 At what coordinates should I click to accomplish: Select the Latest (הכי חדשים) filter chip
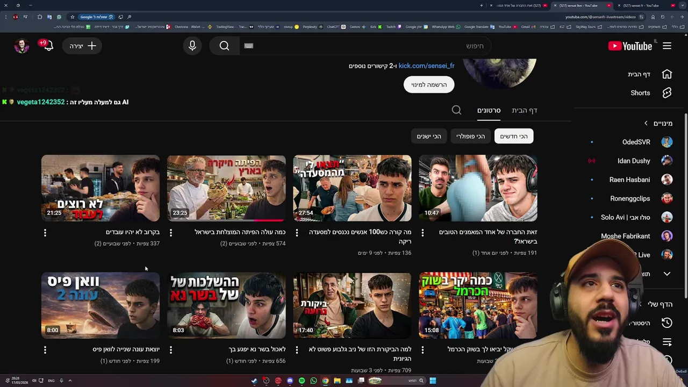point(514,137)
